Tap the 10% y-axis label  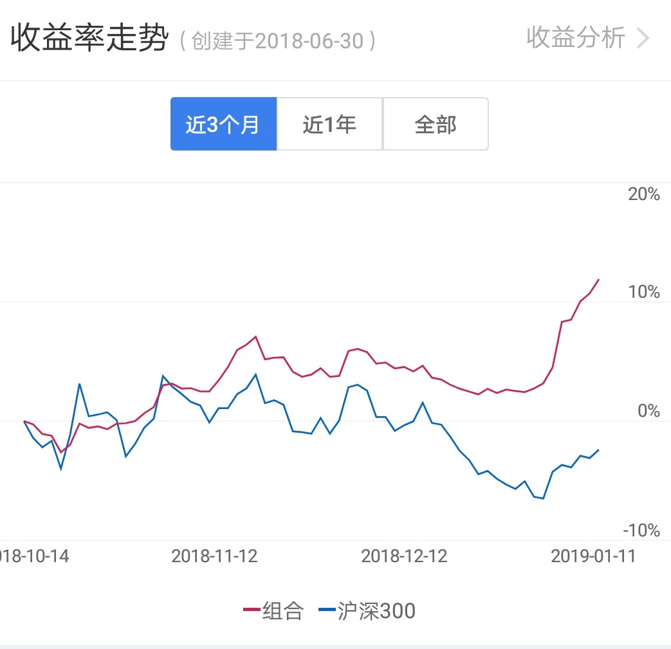(644, 293)
